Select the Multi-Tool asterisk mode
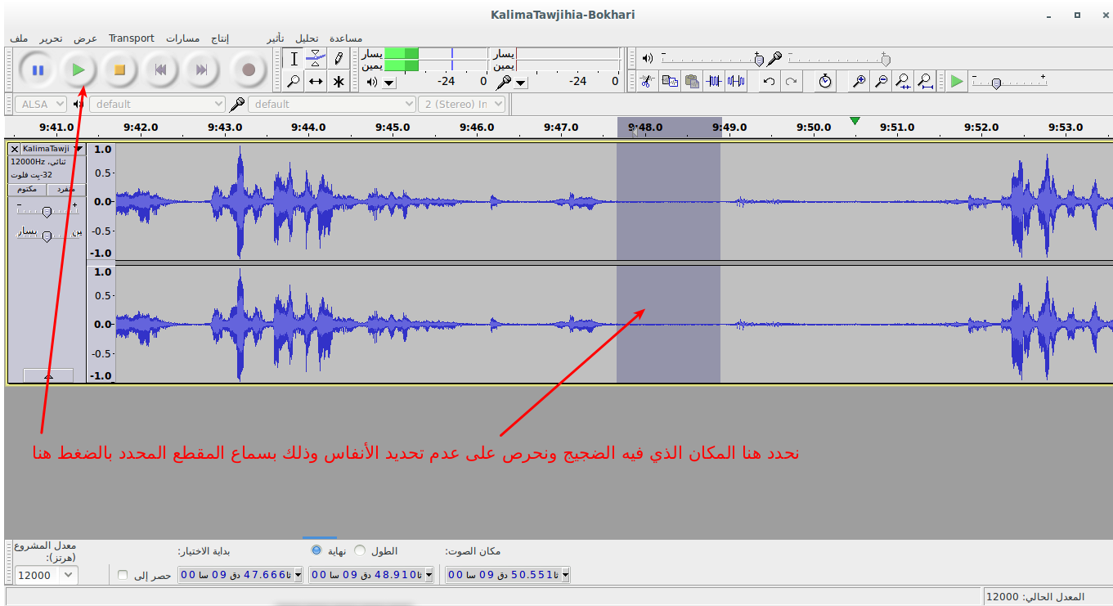Image resolution: width=1113 pixels, height=606 pixels. [x=339, y=81]
